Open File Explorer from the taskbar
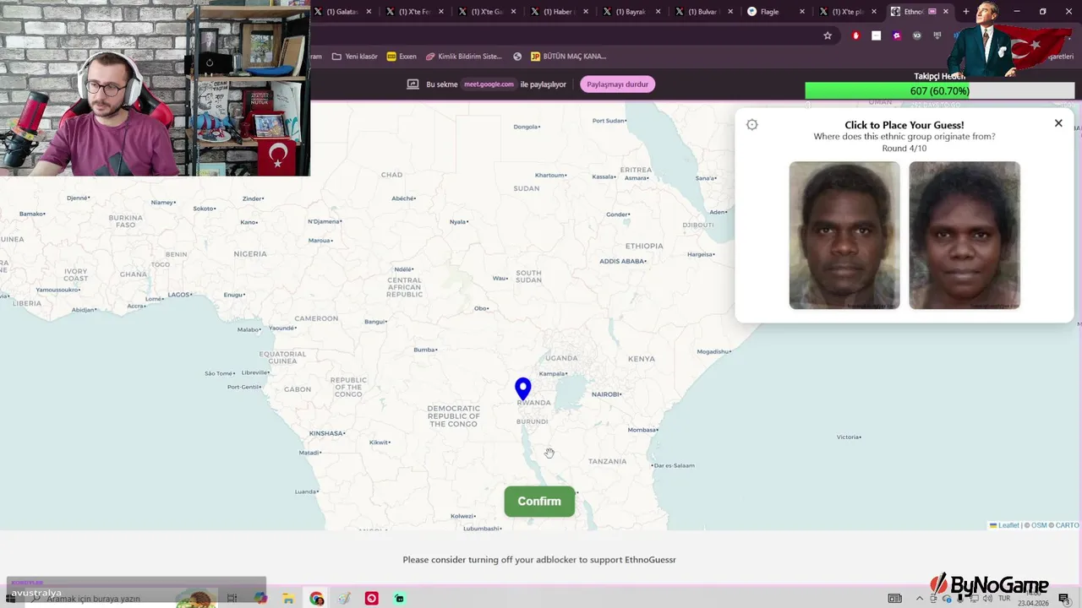 point(288,599)
